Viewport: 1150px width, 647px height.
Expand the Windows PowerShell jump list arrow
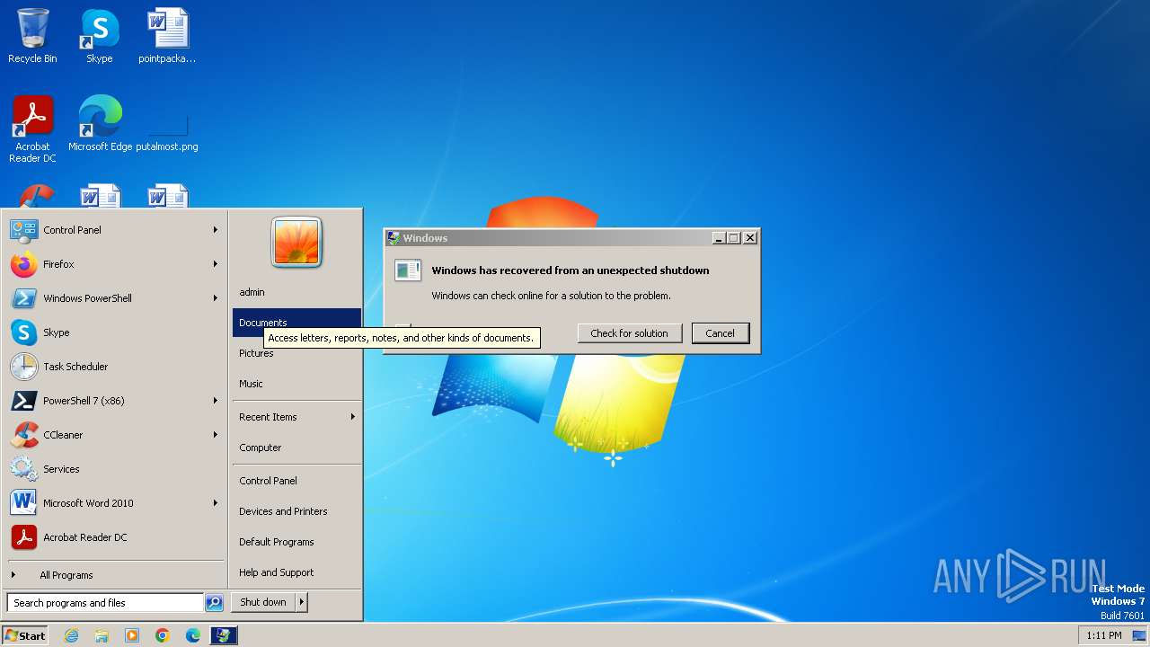(216, 298)
